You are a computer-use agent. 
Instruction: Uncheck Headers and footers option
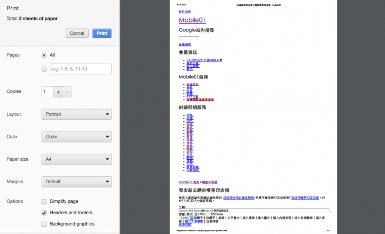coord(44,213)
